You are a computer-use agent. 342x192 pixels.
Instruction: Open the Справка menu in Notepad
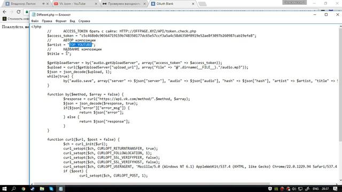tap(84, 21)
